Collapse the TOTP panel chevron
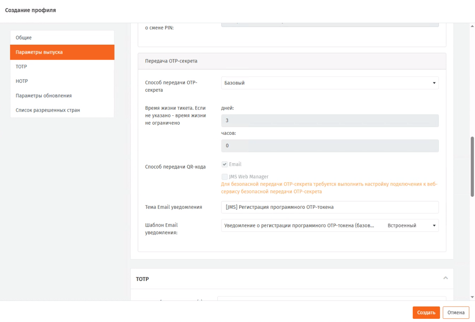This screenshot has height=322, width=475. coord(445,278)
